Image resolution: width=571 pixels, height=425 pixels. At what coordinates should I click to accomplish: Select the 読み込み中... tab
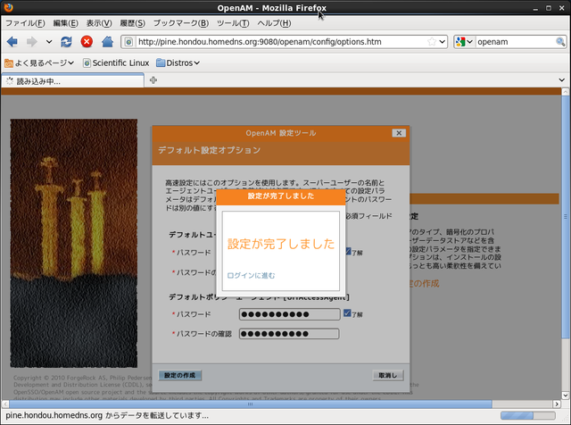[x=73, y=81]
